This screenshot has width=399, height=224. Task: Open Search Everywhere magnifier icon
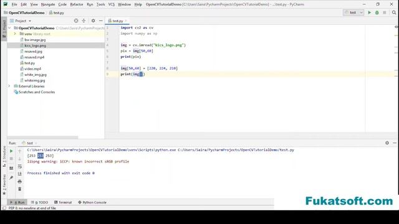click(x=394, y=12)
